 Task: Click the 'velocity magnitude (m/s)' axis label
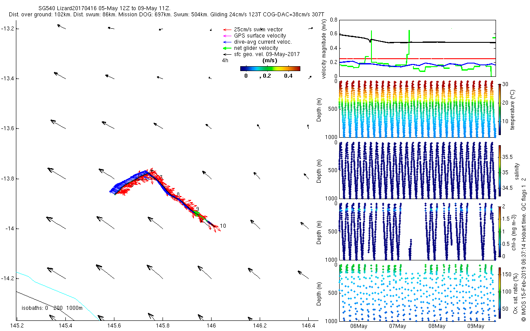(x=324, y=49)
